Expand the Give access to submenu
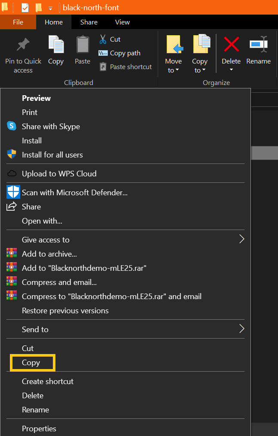This screenshot has height=436, width=278. point(241,239)
